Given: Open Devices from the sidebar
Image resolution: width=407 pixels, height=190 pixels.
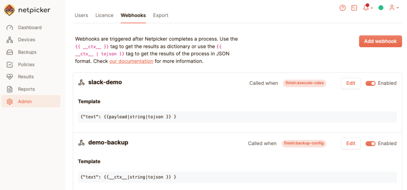Looking at the screenshot, I should [x=26, y=40].
